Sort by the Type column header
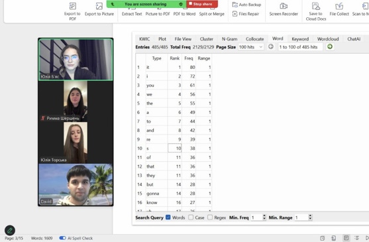The height and width of the screenshot is (242, 369). point(156,58)
